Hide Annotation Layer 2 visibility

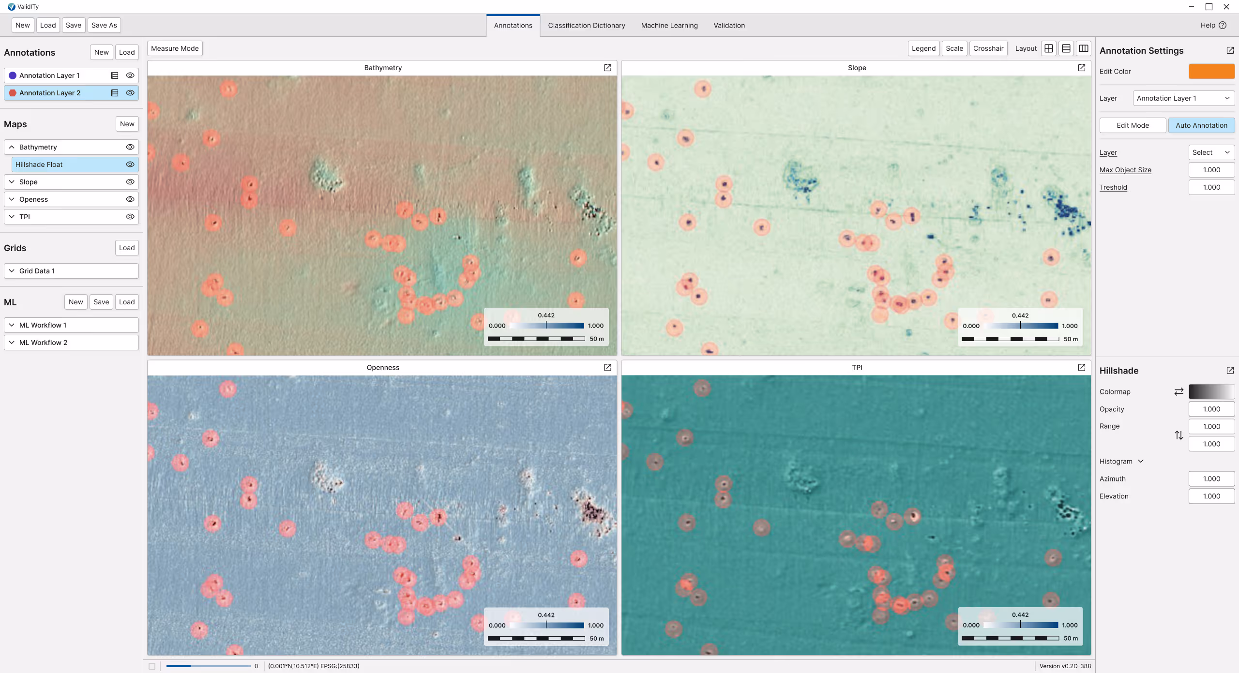coord(130,93)
